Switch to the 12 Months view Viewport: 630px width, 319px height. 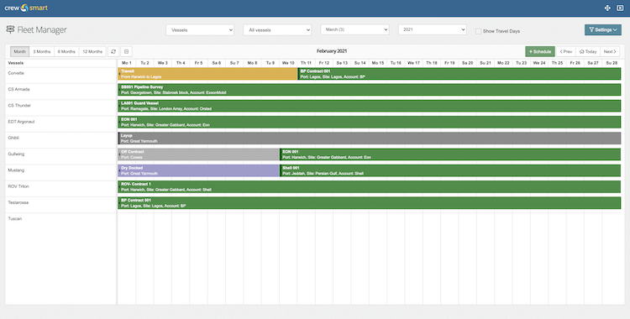pyautogui.click(x=92, y=51)
